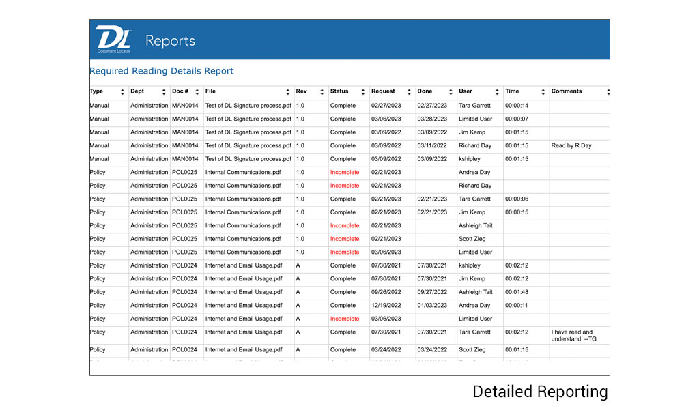This screenshot has width=699, height=419.
Task: Click the Dept column header label
Action: [x=137, y=91]
